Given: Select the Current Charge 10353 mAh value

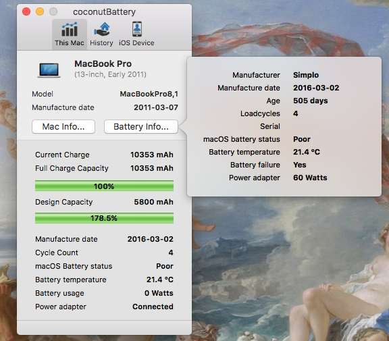Looking at the screenshot, I should [152, 155].
